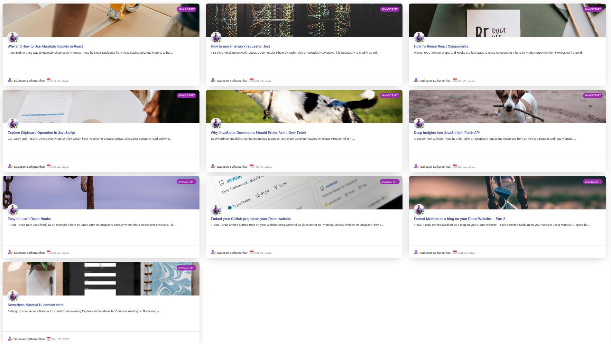Click 'TESTING Mocking network requests' excerpt

pos(295,53)
